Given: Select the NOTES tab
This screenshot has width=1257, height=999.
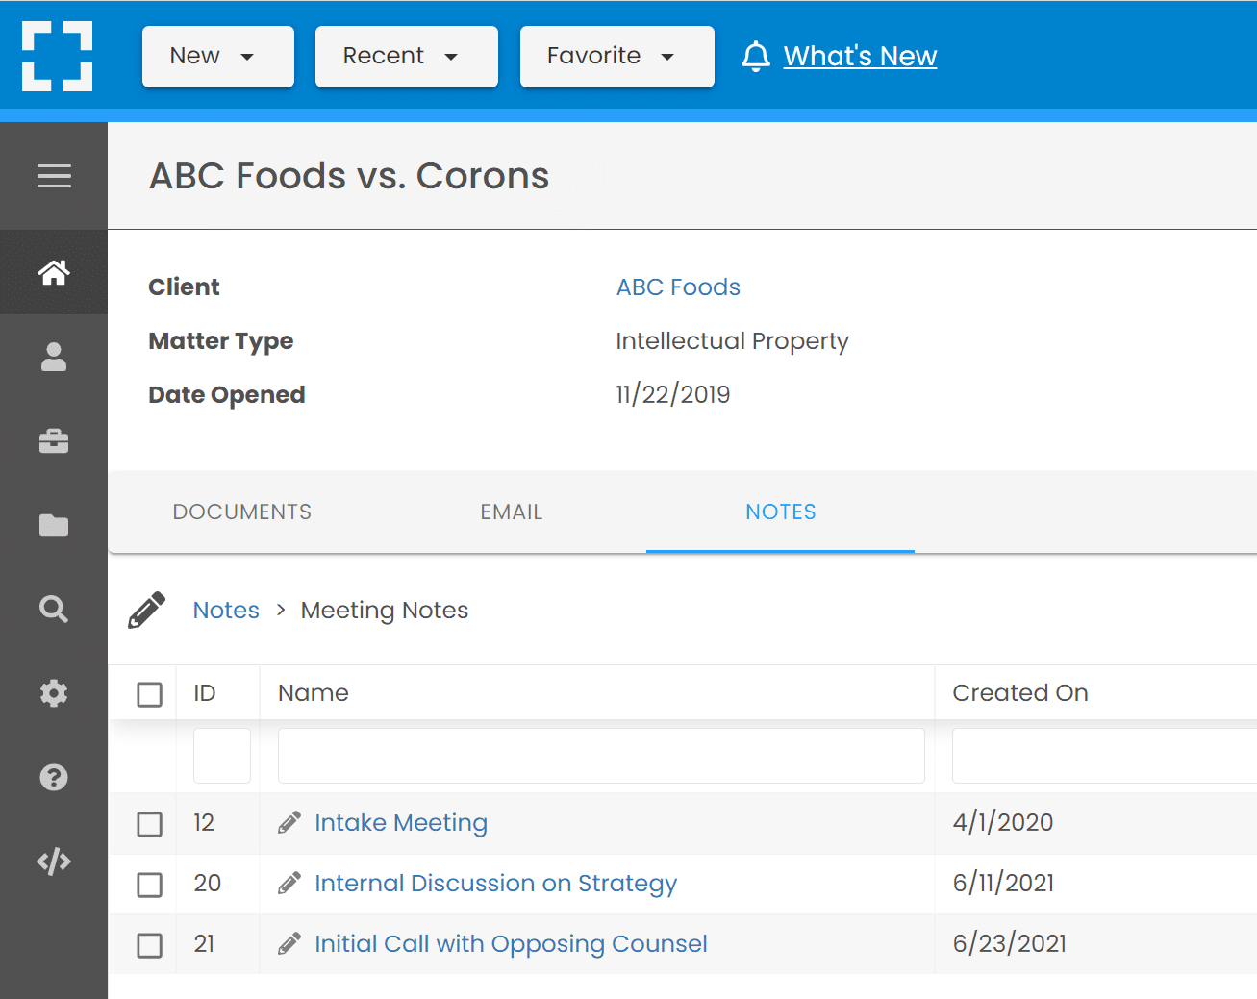Looking at the screenshot, I should [781, 512].
